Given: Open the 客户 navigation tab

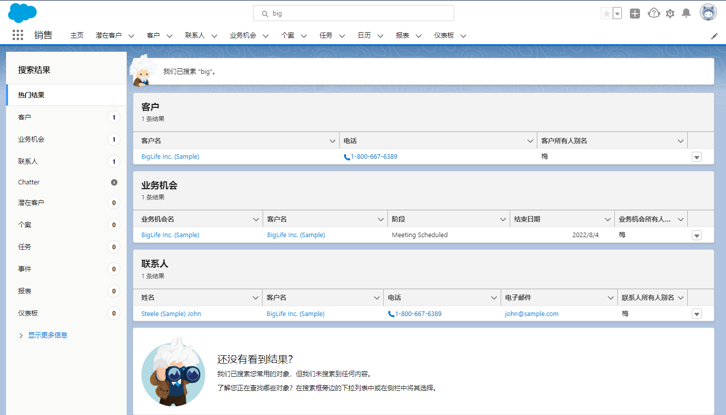Looking at the screenshot, I should tap(153, 35).
